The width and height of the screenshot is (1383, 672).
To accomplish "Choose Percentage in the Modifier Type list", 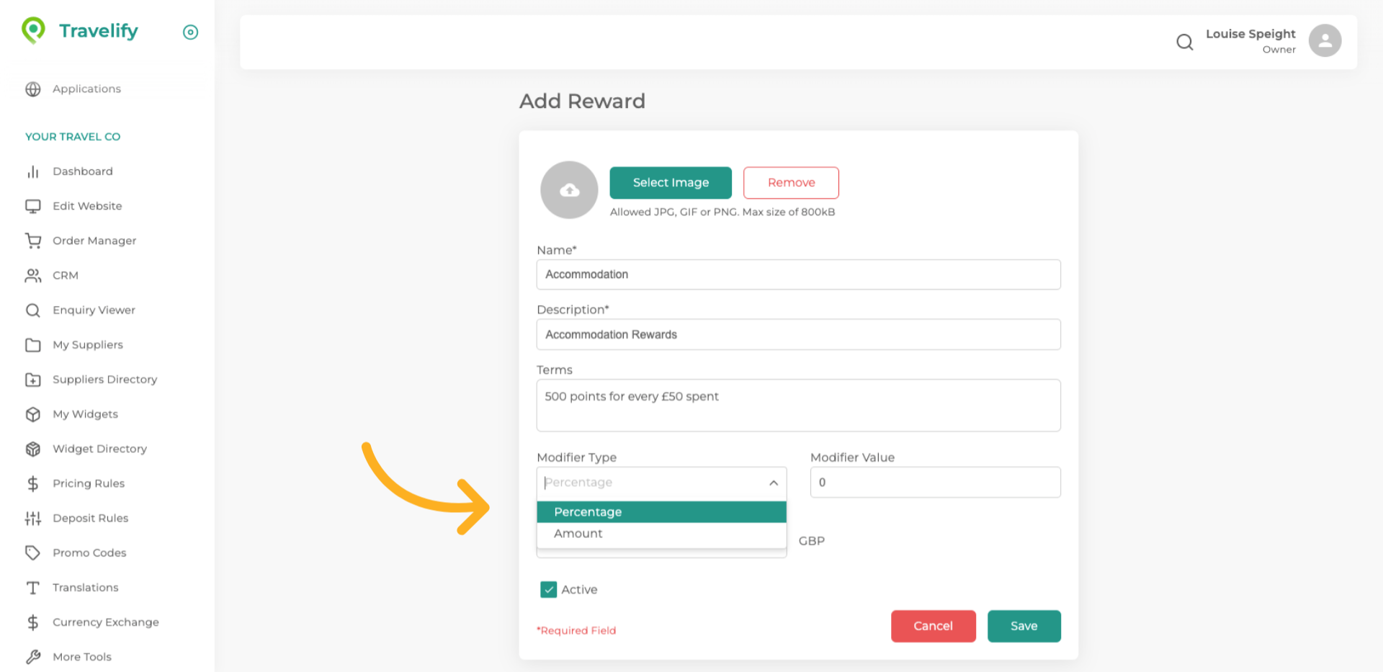I will (x=588, y=511).
